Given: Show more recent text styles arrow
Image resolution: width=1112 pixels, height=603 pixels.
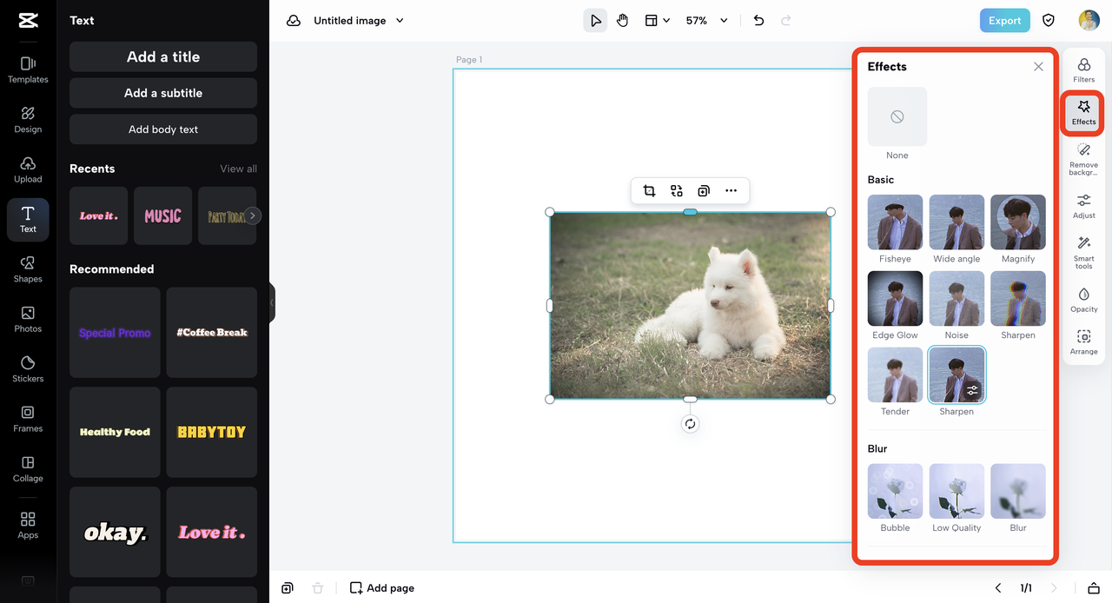Looking at the screenshot, I should [x=252, y=215].
